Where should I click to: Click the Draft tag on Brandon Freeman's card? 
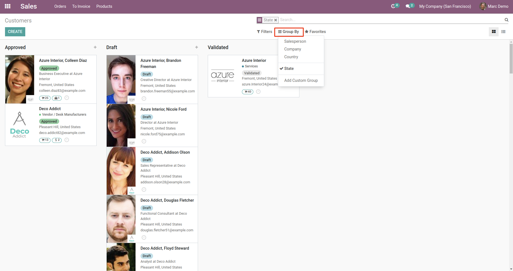[x=147, y=74]
